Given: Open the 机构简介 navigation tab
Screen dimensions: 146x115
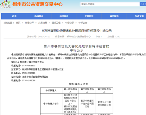Looking at the screenshot, I should (x=39, y=16).
